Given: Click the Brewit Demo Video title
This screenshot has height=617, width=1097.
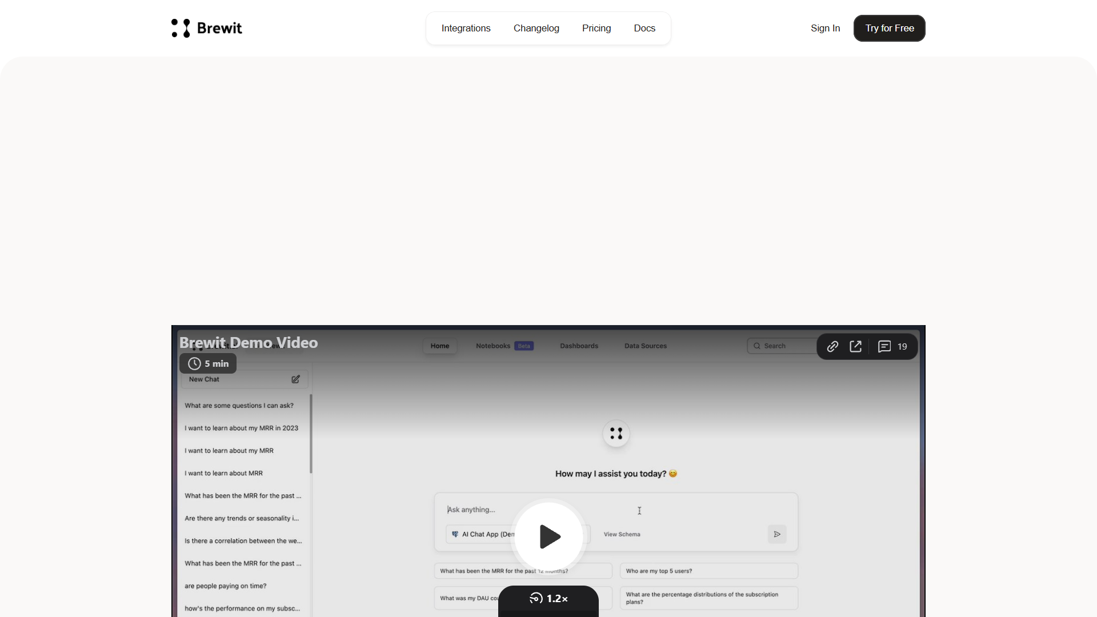Looking at the screenshot, I should click(x=249, y=342).
